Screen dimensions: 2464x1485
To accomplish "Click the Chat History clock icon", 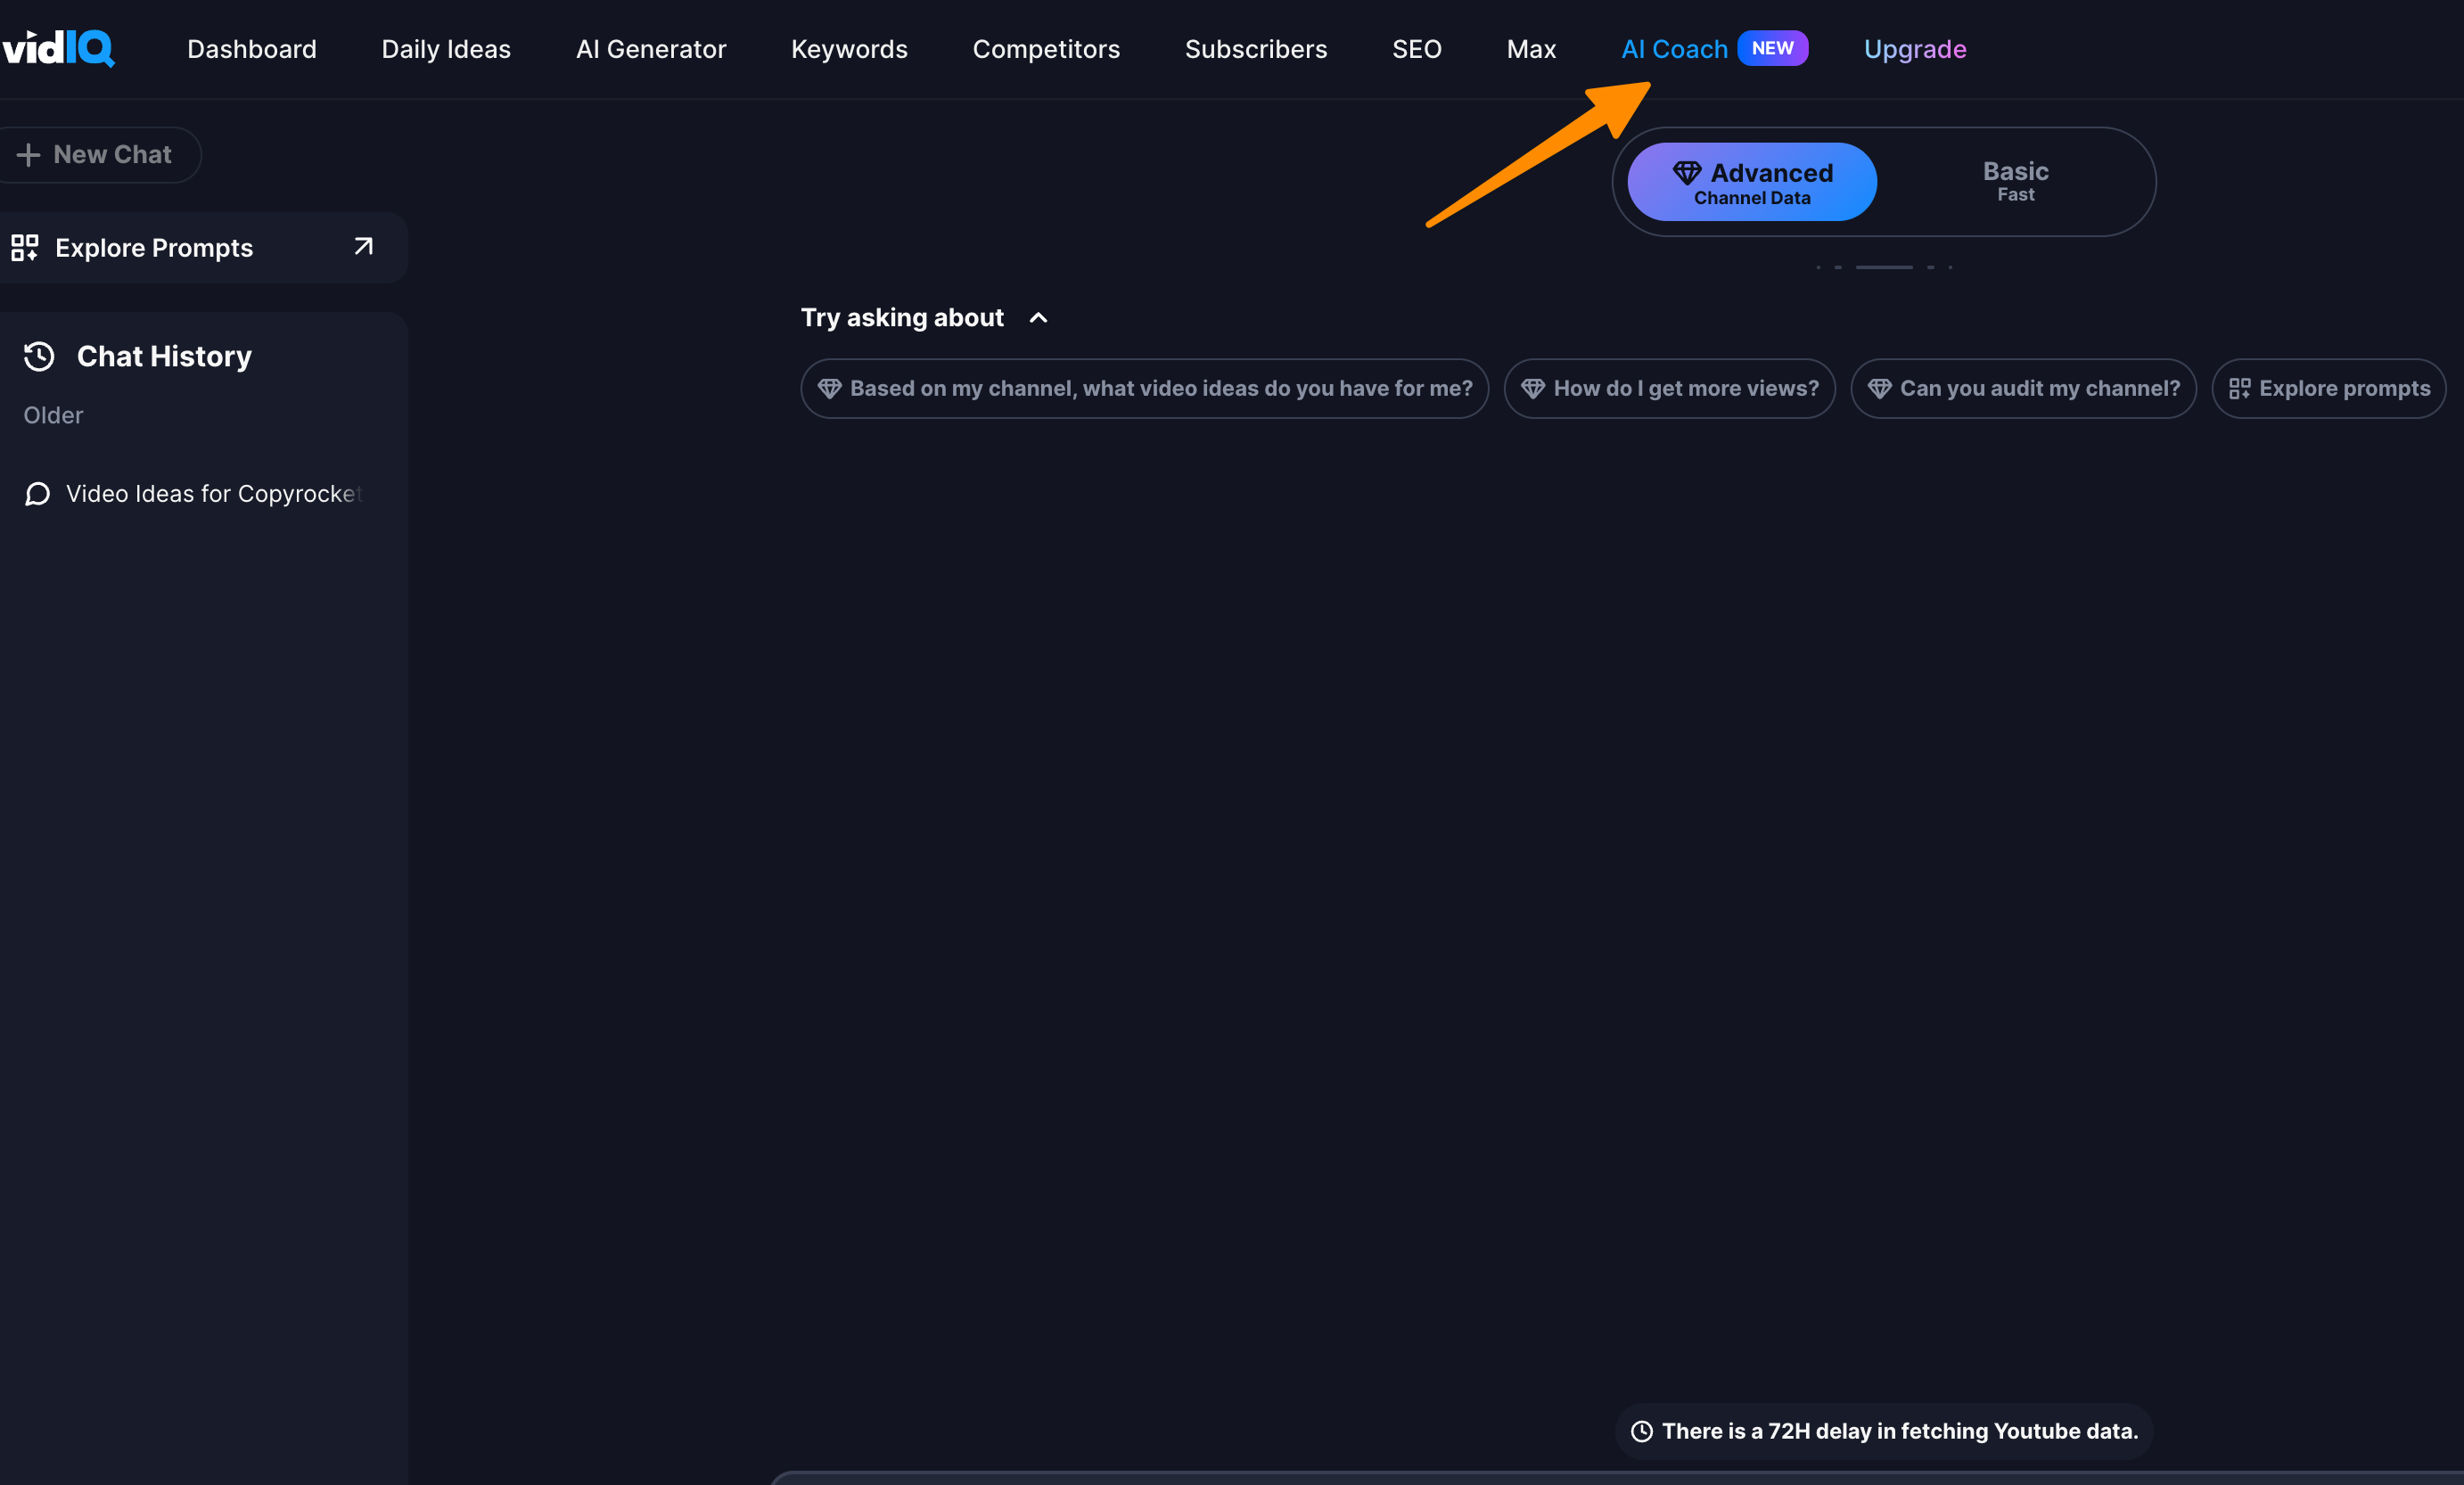I will (x=38, y=356).
